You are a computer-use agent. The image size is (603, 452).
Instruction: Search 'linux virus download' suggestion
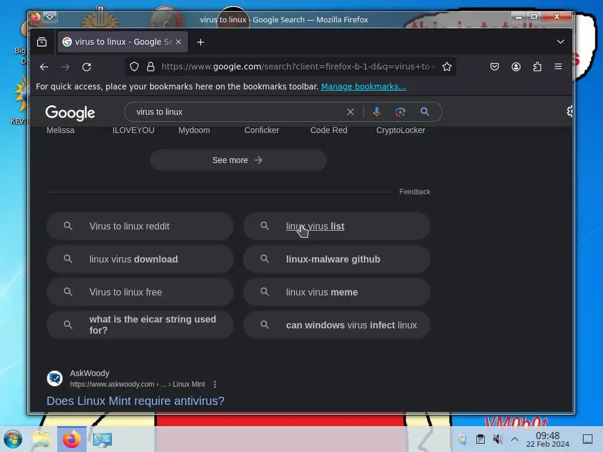pyautogui.click(x=140, y=259)
